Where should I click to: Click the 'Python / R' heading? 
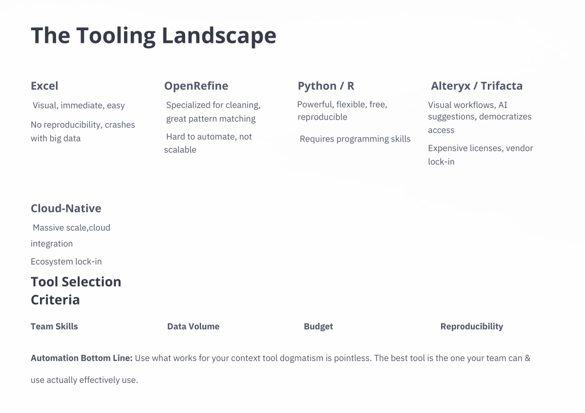click(326, 86)
